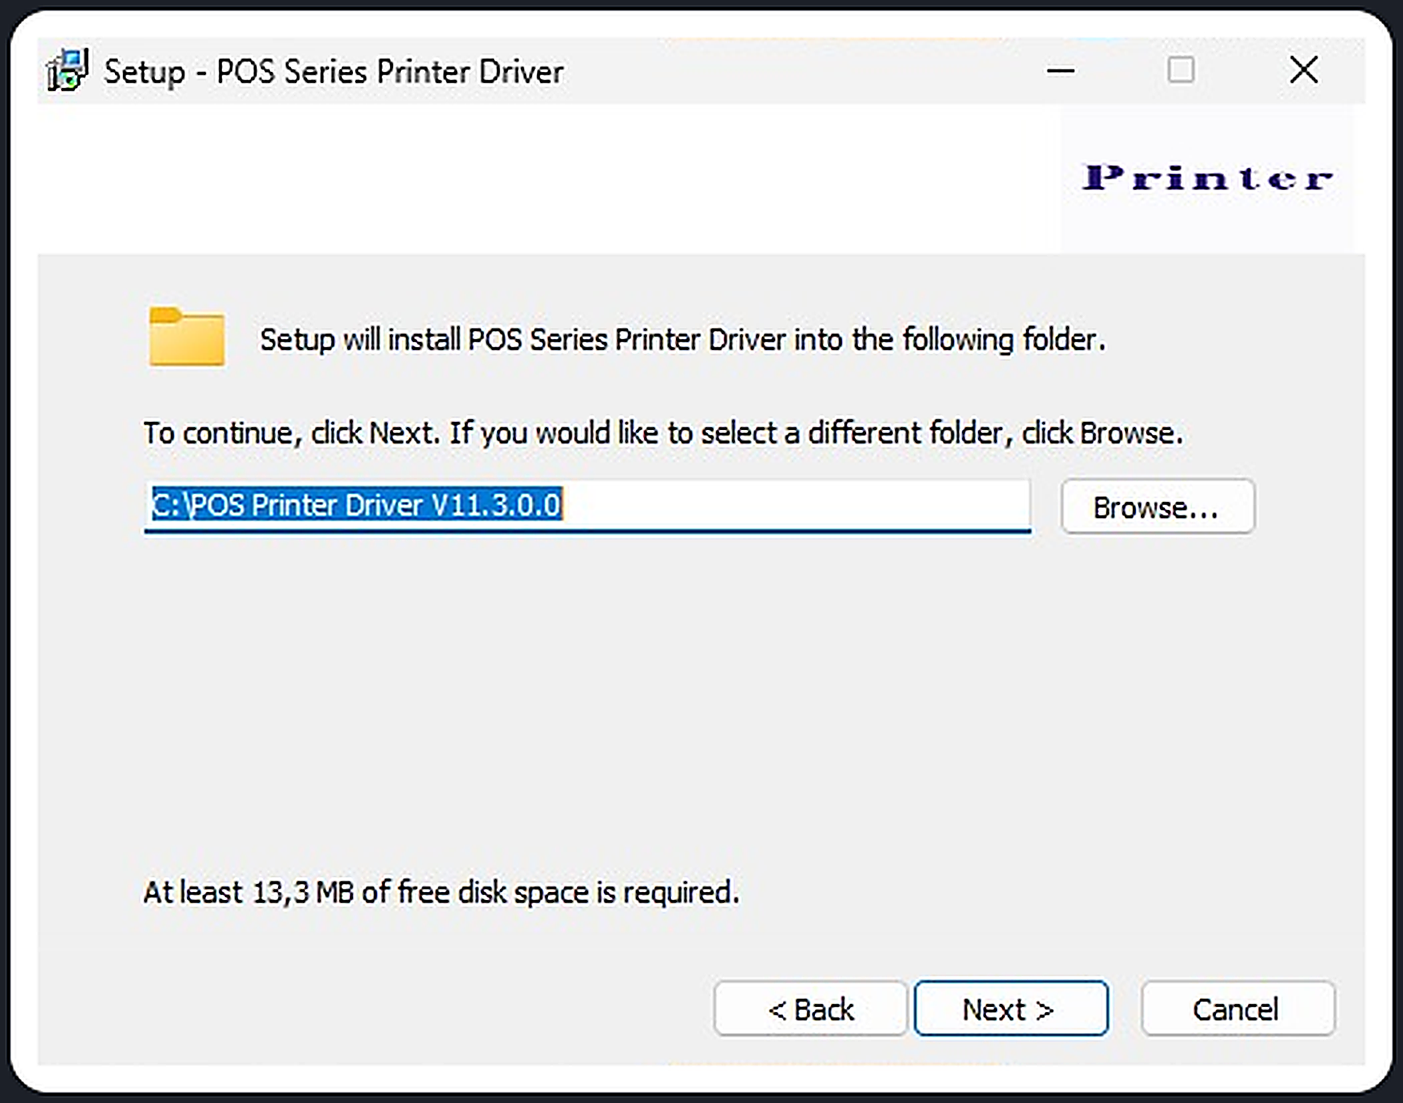Click the Next > button

tap(1011, 1009)
